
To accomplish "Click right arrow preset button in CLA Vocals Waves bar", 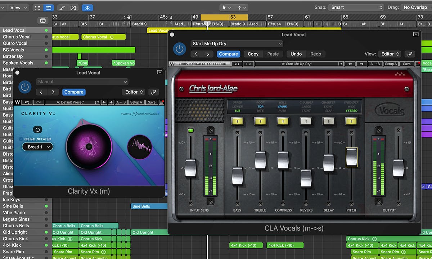I will point(361,64).
